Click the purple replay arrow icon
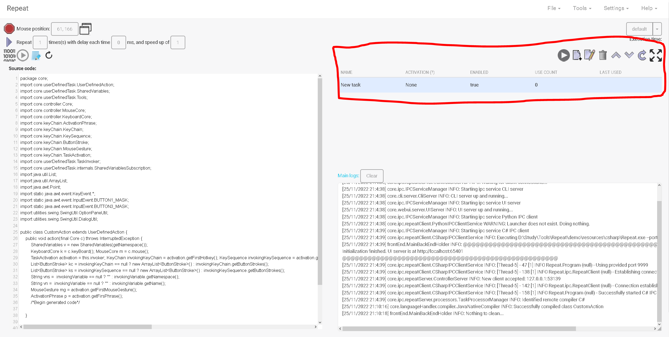 9,42
